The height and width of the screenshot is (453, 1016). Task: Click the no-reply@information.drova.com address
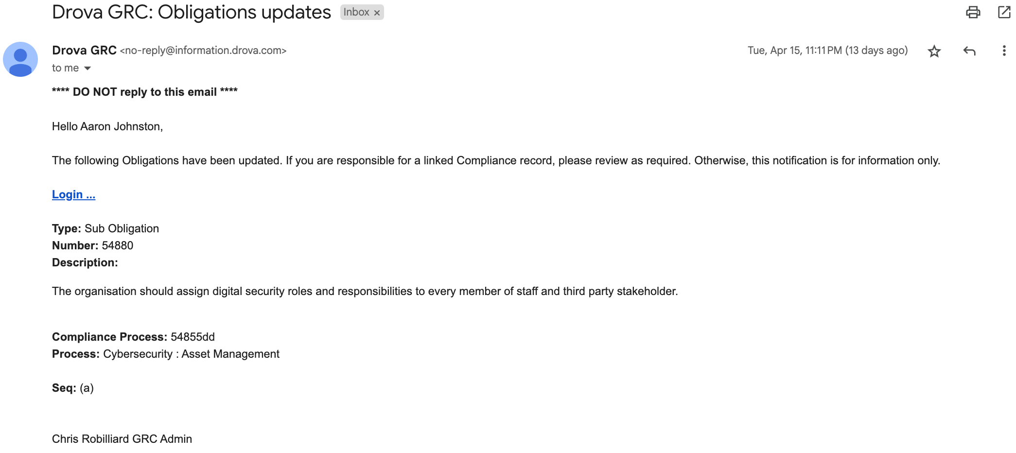[x=203, y=51]
